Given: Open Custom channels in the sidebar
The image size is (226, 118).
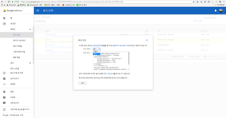Looking at the screenshot, I should (19, 52).
